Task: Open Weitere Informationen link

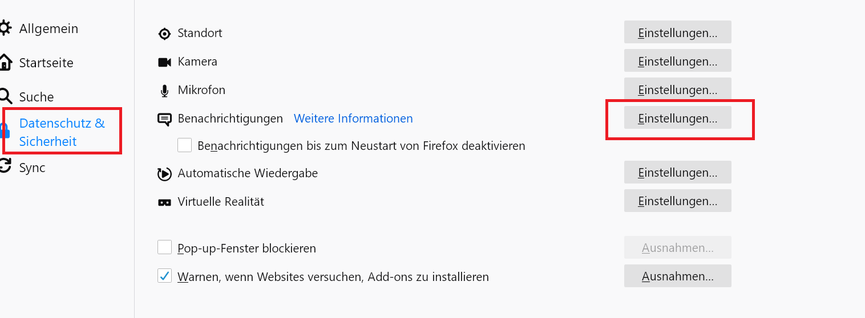Action: (353, 119)
